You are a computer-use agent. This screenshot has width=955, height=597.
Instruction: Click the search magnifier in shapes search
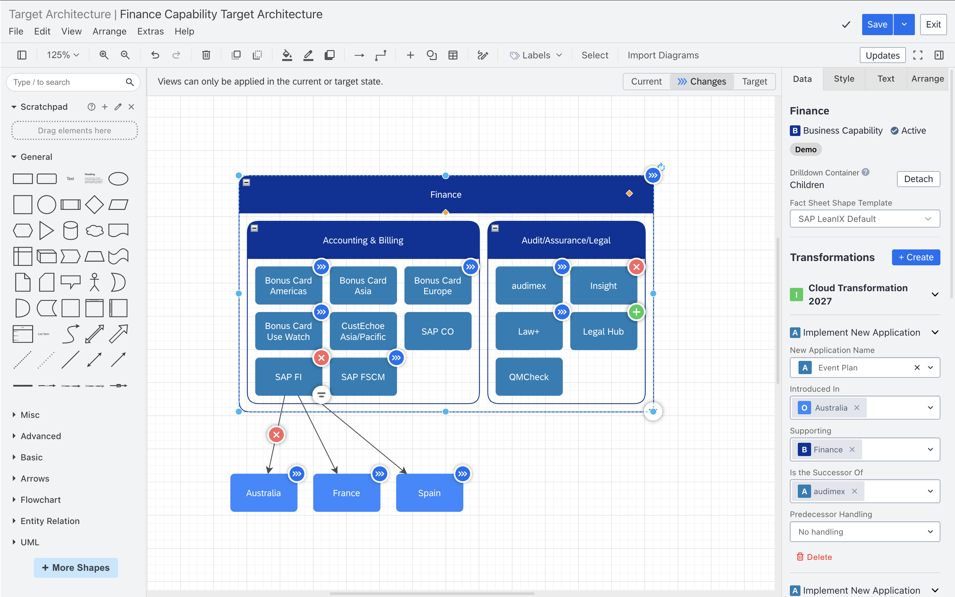point(130,82)
